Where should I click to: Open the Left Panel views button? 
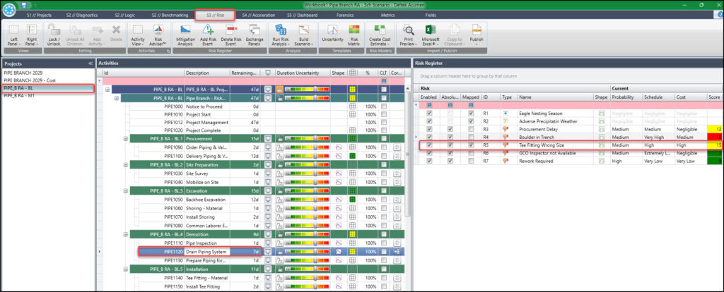(x=13, y=34)
